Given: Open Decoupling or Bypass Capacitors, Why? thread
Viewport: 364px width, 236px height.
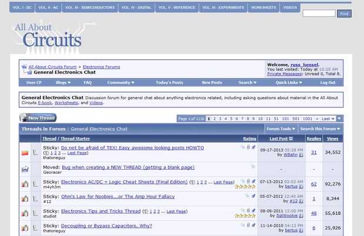Looking at the screenshot, I should pos(106,226).
